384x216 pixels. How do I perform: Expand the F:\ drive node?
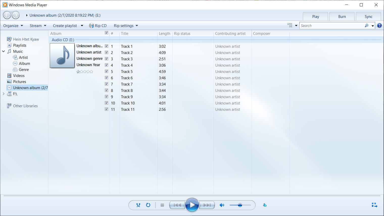coord(4,94)
